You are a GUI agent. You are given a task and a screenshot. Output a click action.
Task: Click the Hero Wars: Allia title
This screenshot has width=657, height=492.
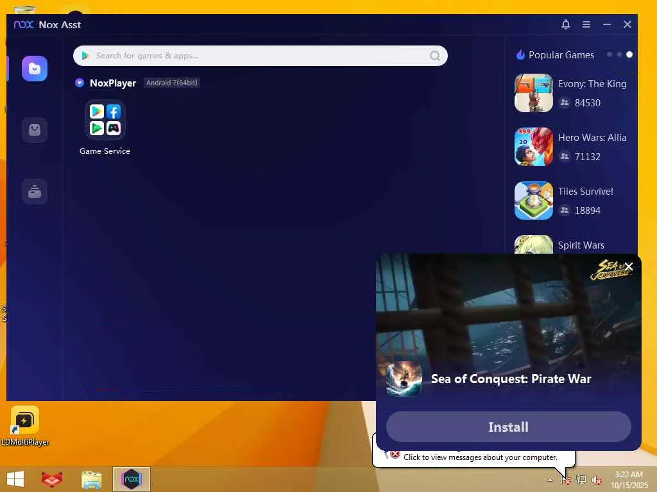(x=592, y=137)
